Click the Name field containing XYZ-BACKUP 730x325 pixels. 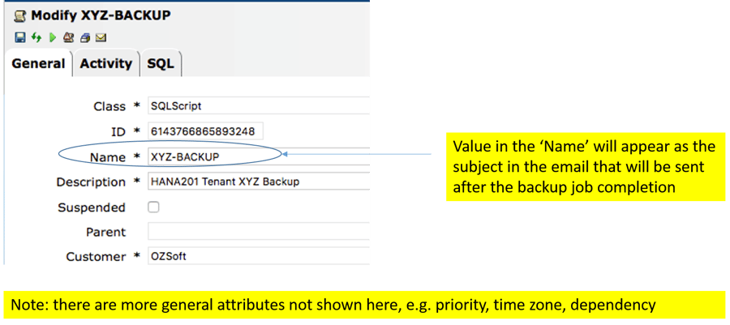259,157
